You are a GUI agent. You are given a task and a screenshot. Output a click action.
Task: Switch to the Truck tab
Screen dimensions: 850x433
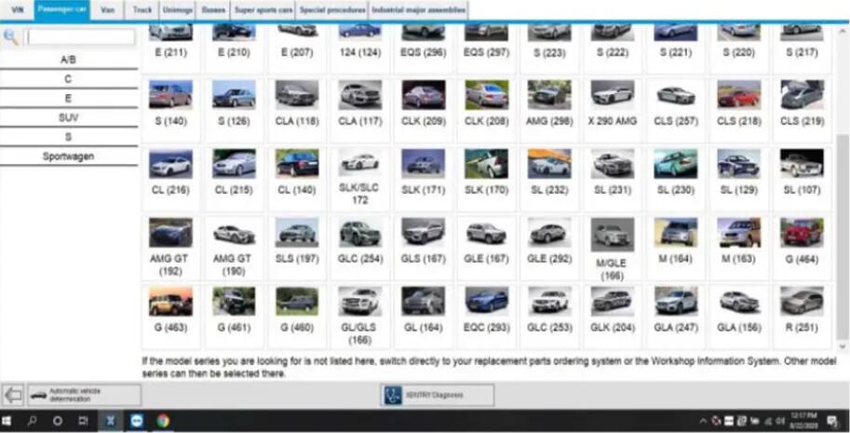(x=142, y=10)
